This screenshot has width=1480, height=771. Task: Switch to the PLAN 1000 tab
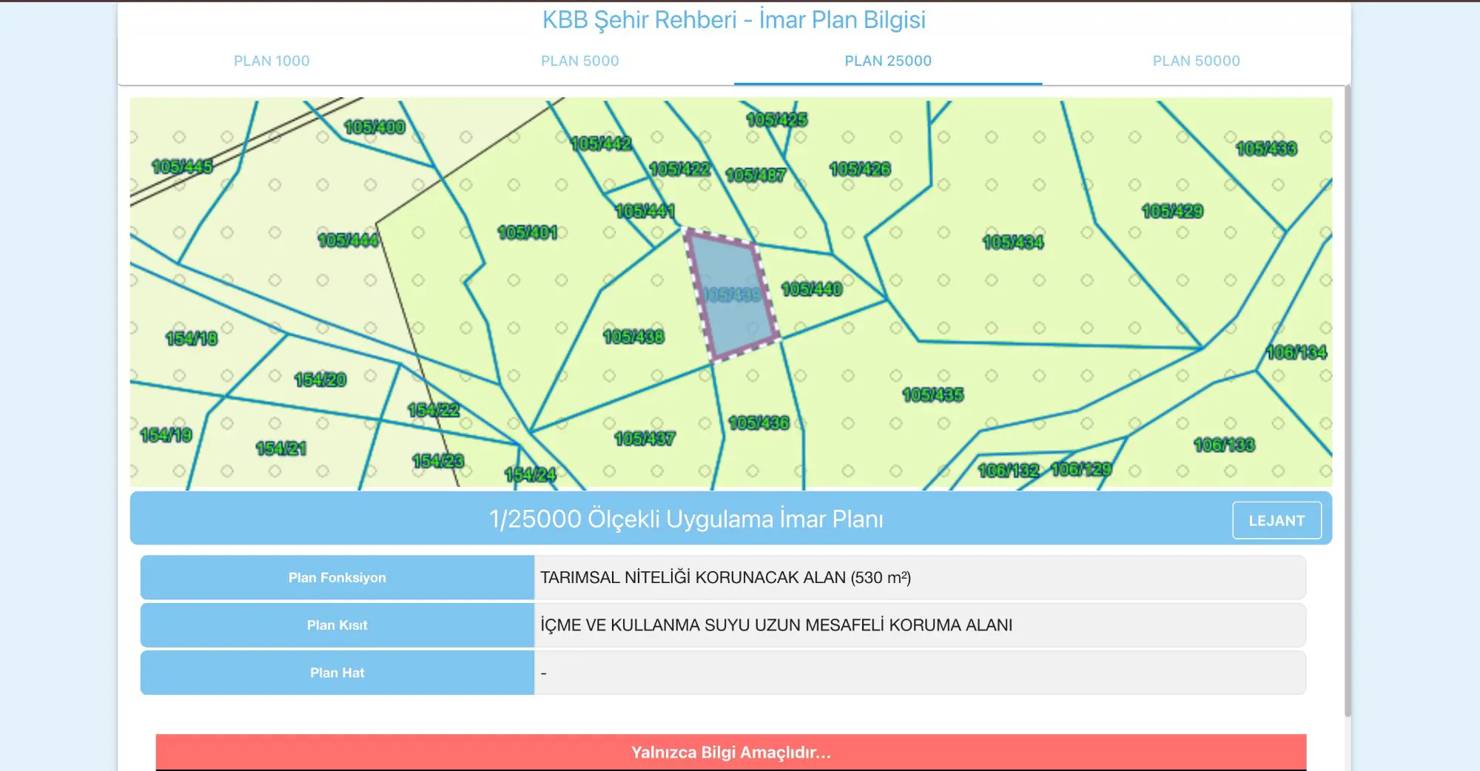click(272, 61)
